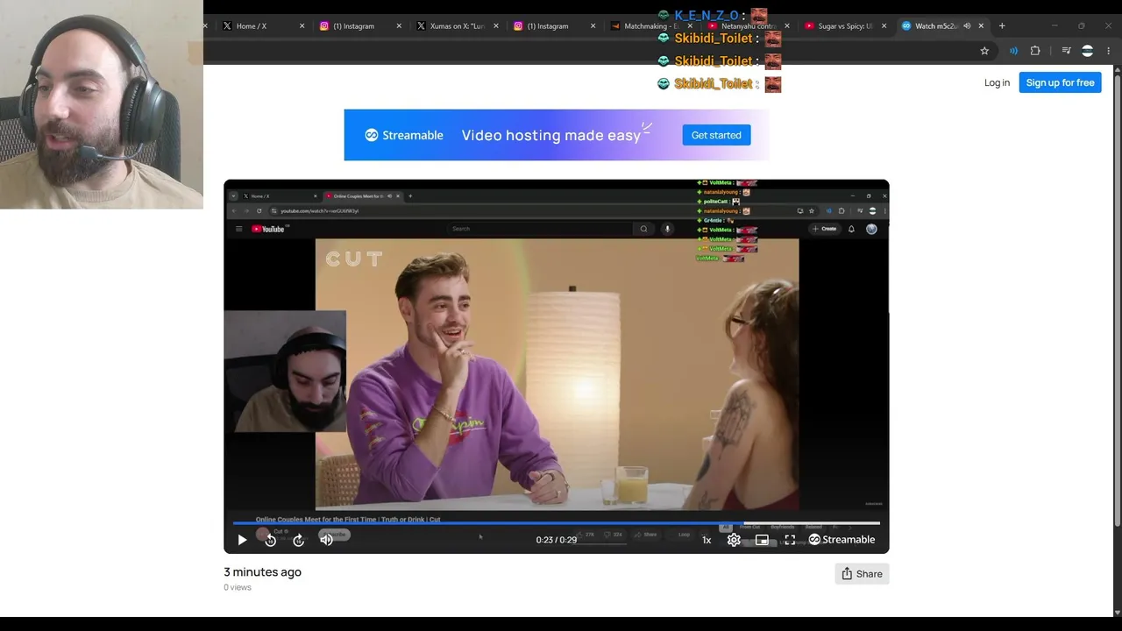
Task: Switch to the Sugar vs Spicy tab
Action: tap(845, 26)
